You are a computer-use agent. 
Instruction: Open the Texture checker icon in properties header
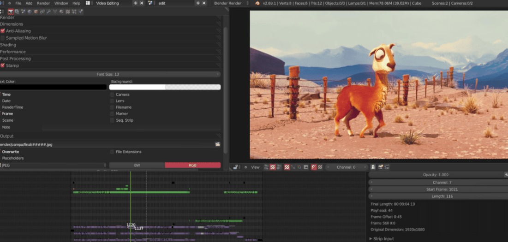click(68, 12)
